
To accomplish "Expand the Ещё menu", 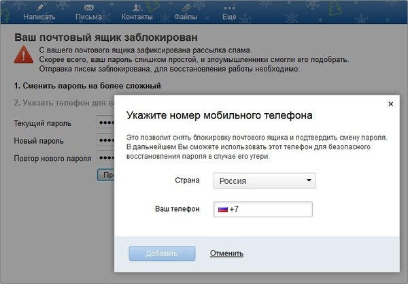I will (229, 16).
